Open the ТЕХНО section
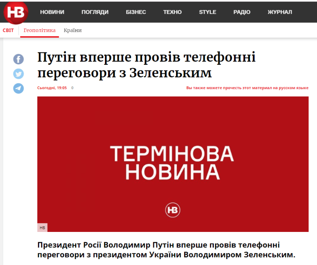317x265 pixels. 172,12
